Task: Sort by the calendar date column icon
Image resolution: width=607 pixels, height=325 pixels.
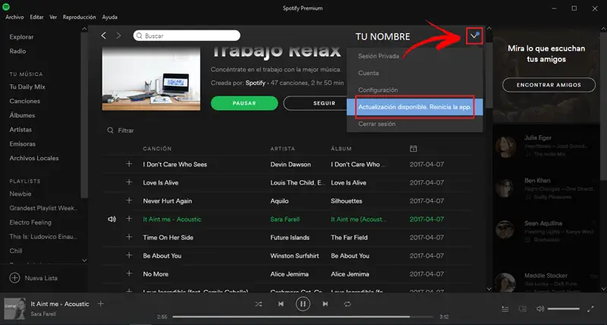Action: pos(414,149)
